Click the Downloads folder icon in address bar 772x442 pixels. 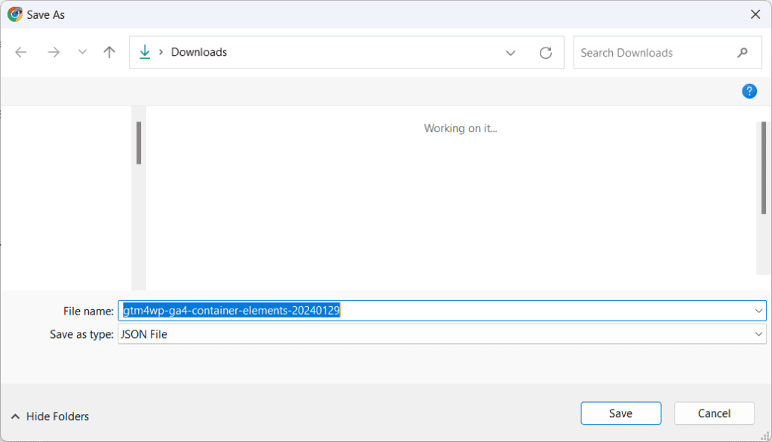point(145,52)
